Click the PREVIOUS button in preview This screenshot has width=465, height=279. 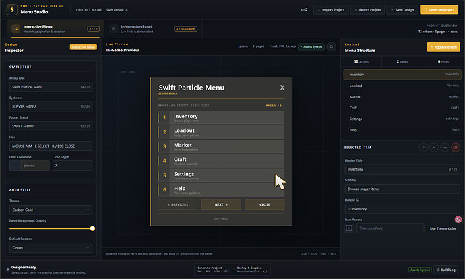tap(178, 204)
